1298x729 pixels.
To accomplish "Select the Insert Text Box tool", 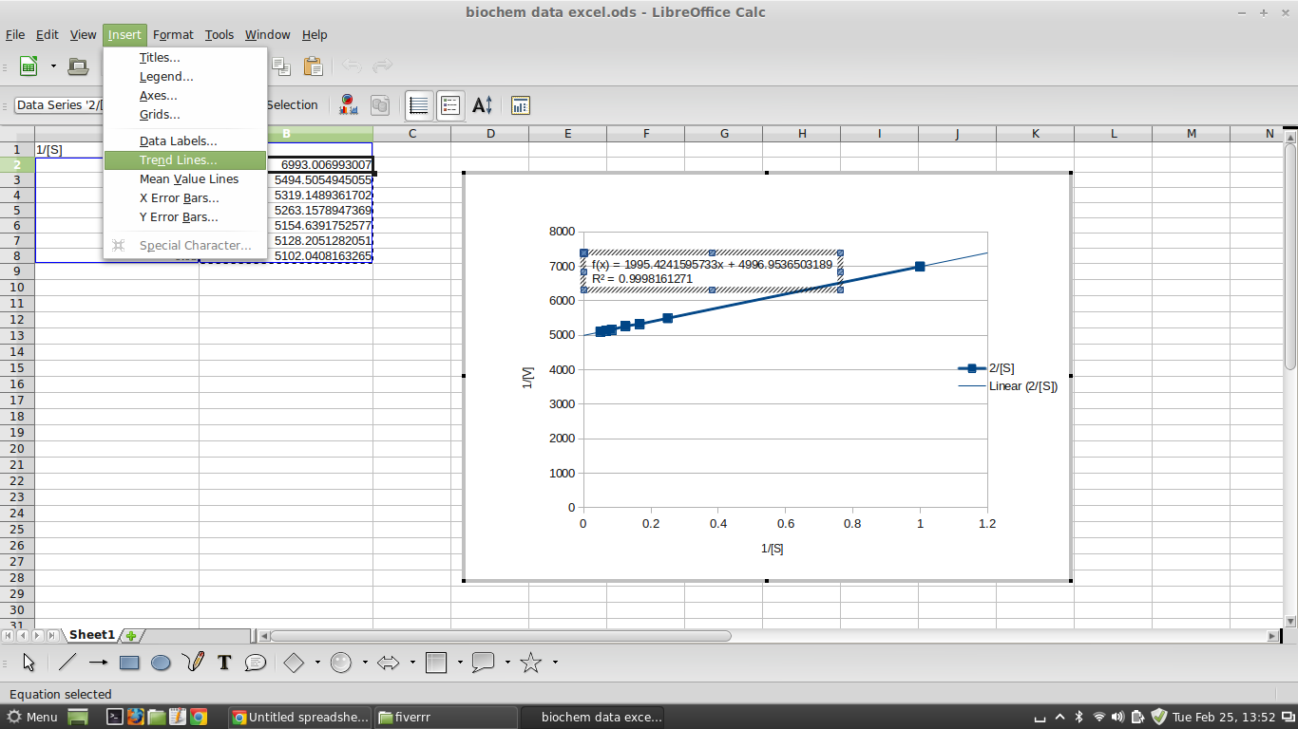I will pyautogui.click(x=223, y=662).
